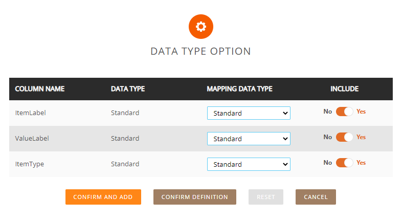Open Mapping Data Type dropdown for ItemLabel
The image size is (403, 221).
[249, 113]
